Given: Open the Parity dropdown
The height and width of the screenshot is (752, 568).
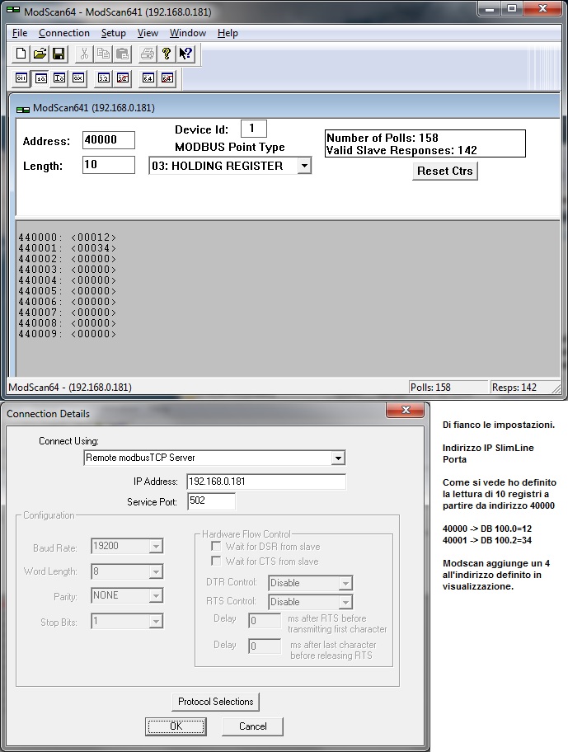Looking at the screenshot, I should (156, 595).
